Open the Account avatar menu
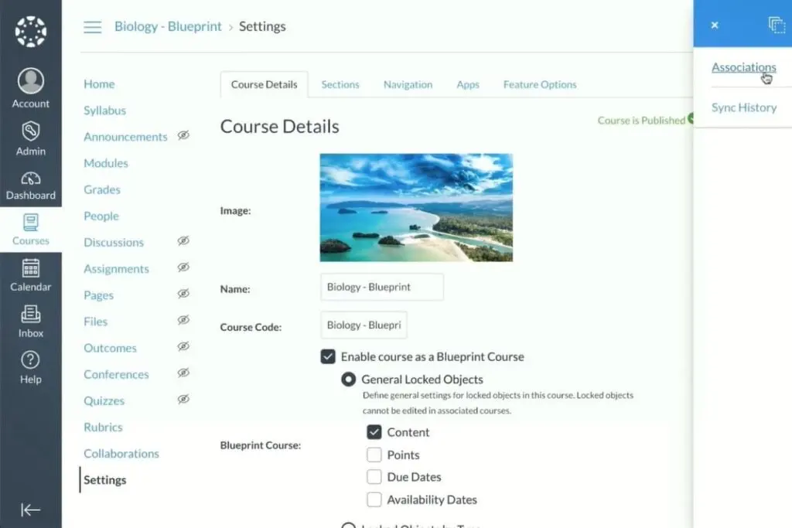 [31, 80]
